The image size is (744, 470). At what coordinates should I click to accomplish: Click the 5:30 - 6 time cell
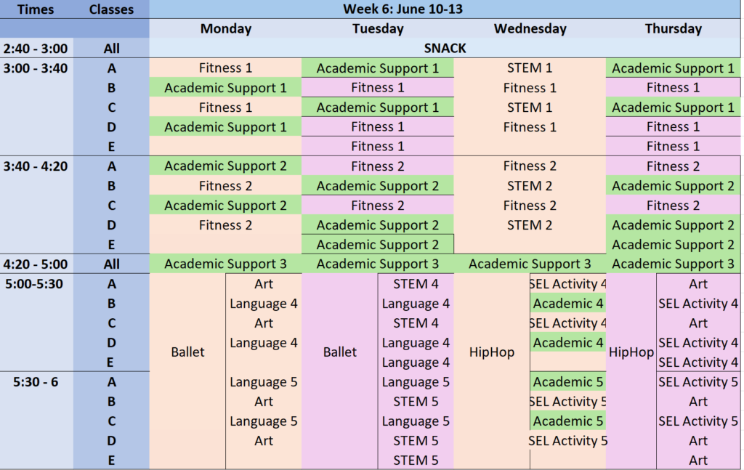click(36, 382)
